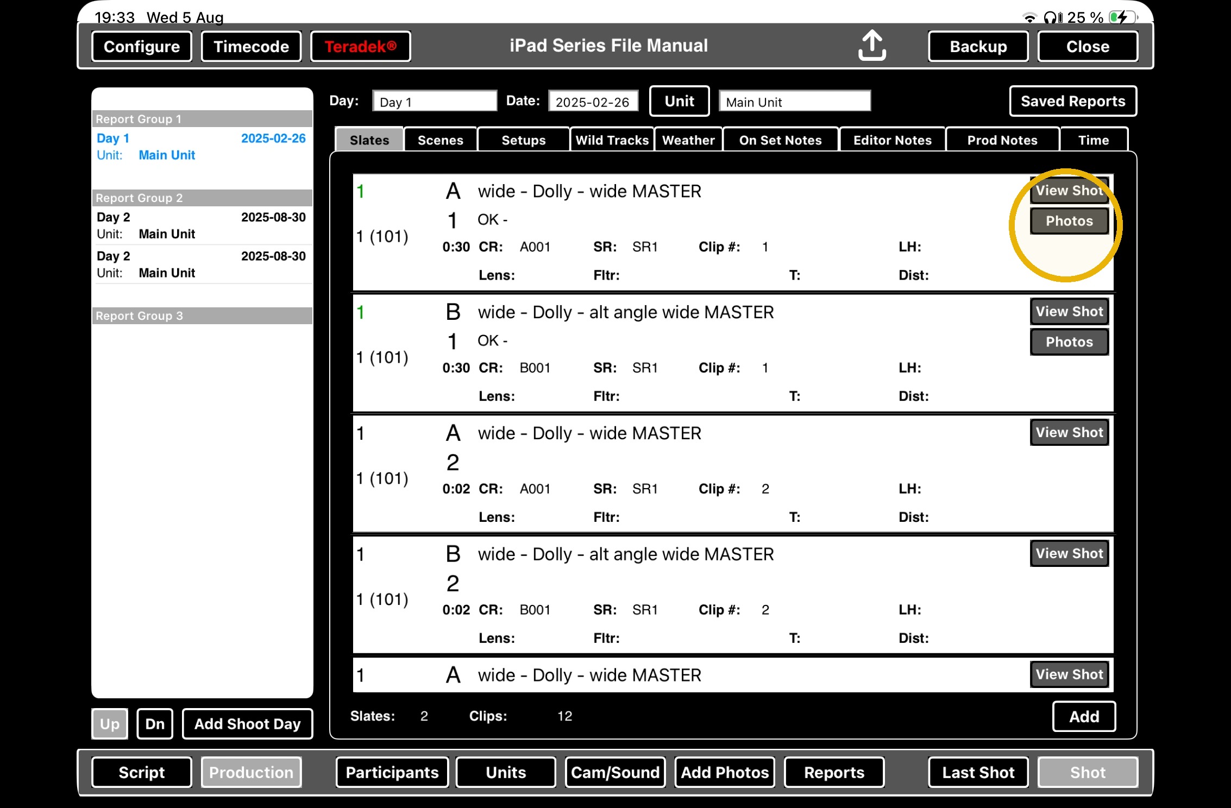This screenshot has width=1231, height=808.
Task: Open the Reports screen
Action: [834, 772]
